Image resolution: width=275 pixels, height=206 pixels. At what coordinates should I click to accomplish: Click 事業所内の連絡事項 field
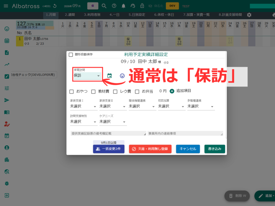tap(185, 134)
